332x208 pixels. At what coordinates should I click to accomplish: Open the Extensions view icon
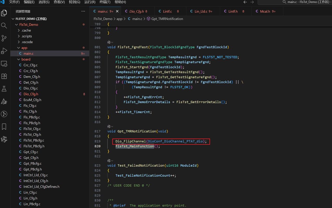[4, 76]
